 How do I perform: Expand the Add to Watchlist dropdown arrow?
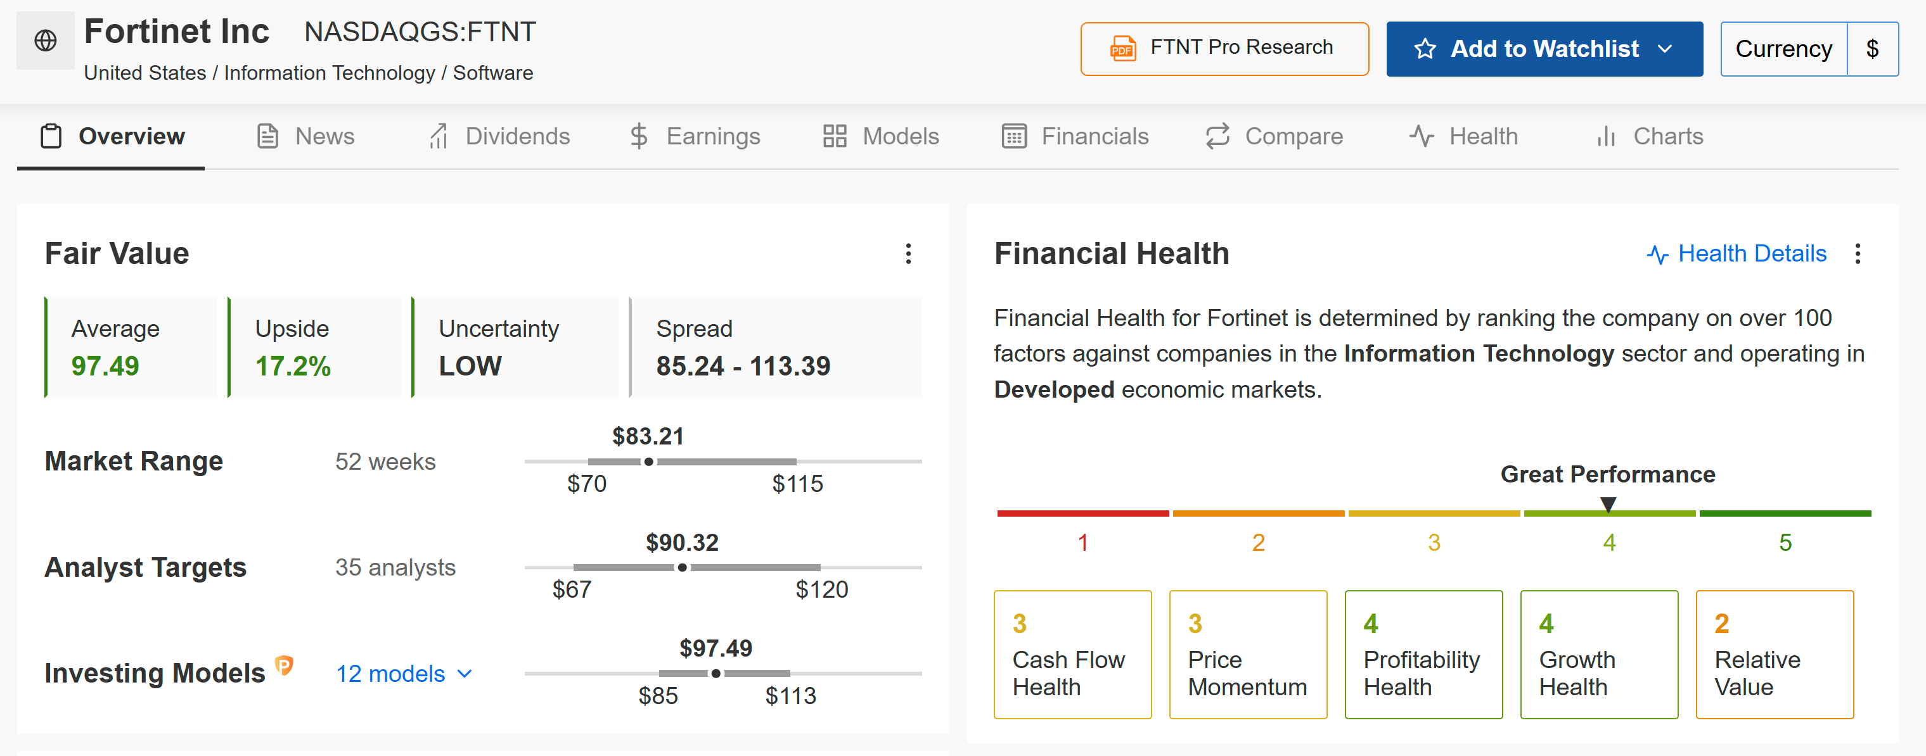[1664, 49]
